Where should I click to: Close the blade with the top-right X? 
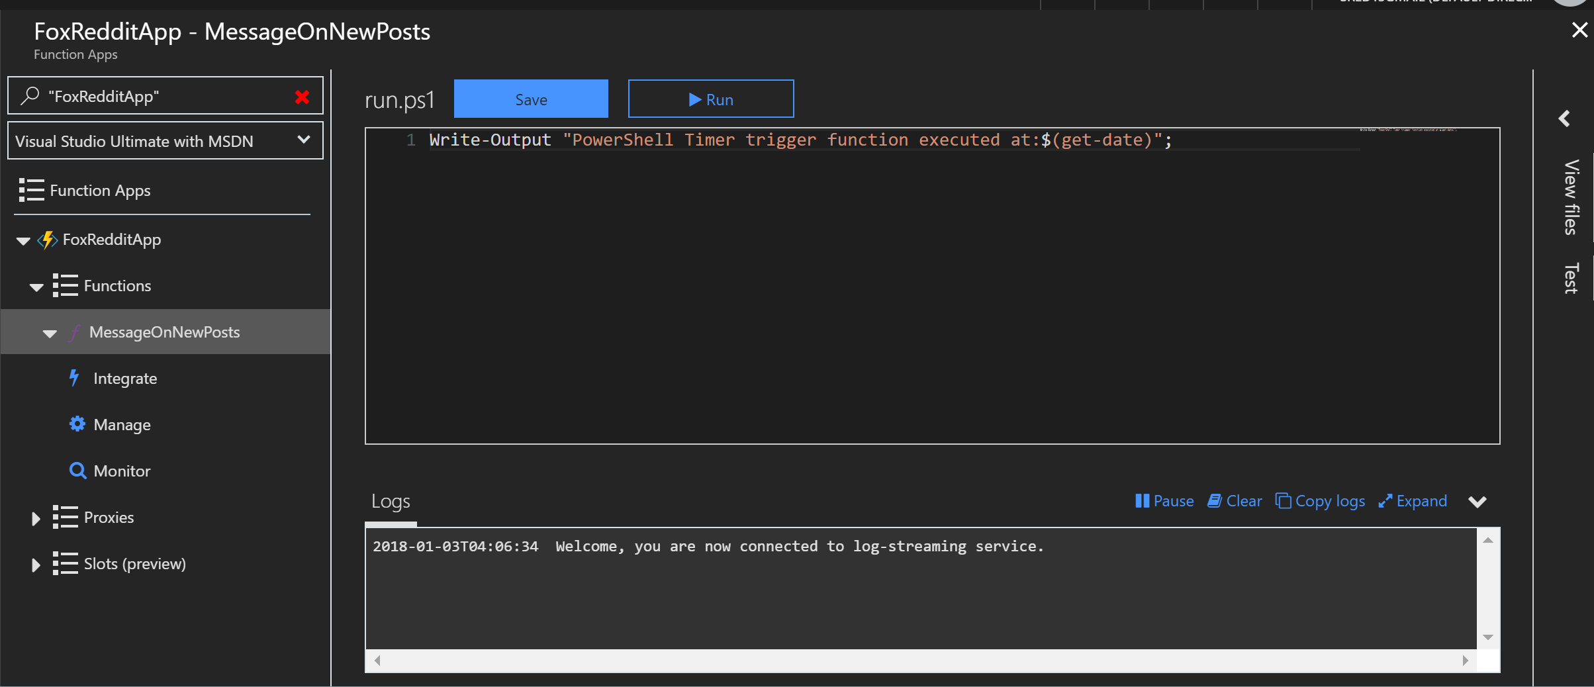coord(1579,30)
